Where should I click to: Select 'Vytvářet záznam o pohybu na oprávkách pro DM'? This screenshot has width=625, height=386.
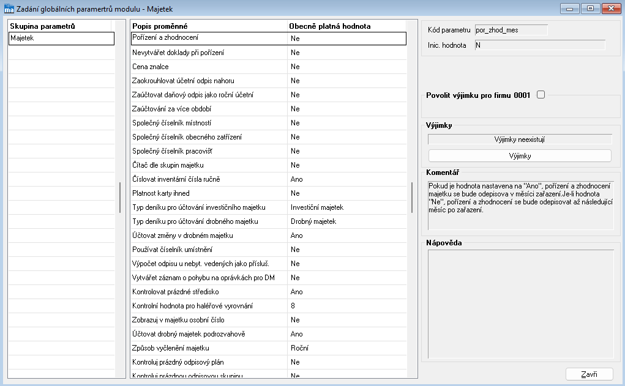pos(269,278)
